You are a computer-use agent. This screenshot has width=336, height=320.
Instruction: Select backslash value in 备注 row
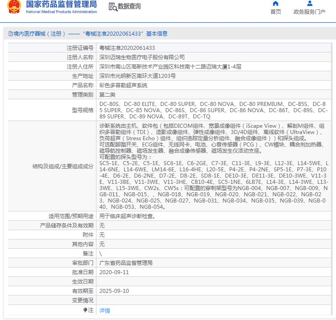point(100,254)
